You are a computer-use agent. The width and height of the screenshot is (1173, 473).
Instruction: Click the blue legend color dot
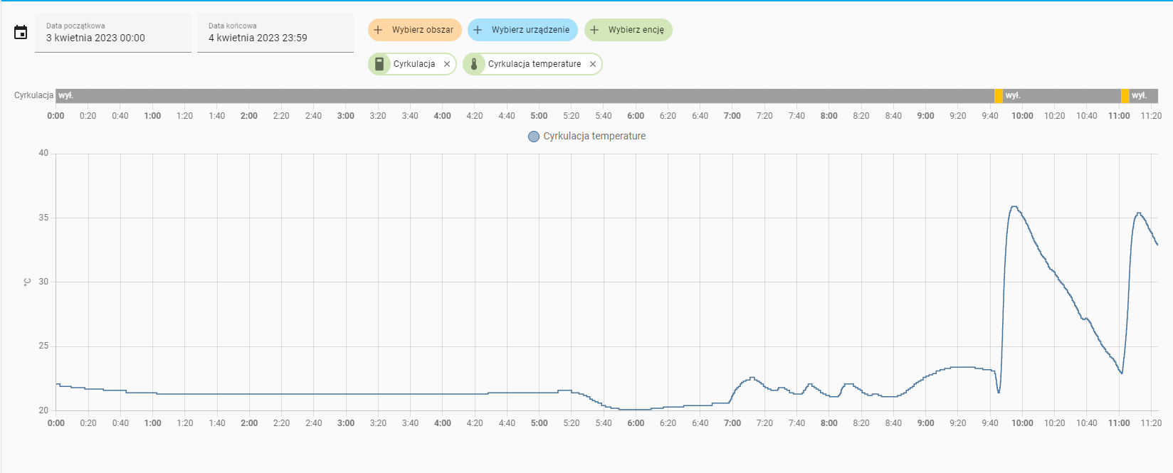pos(534,137)
